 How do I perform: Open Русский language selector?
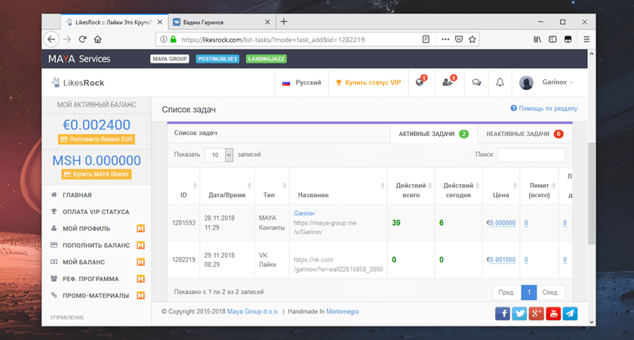(302, 82)
